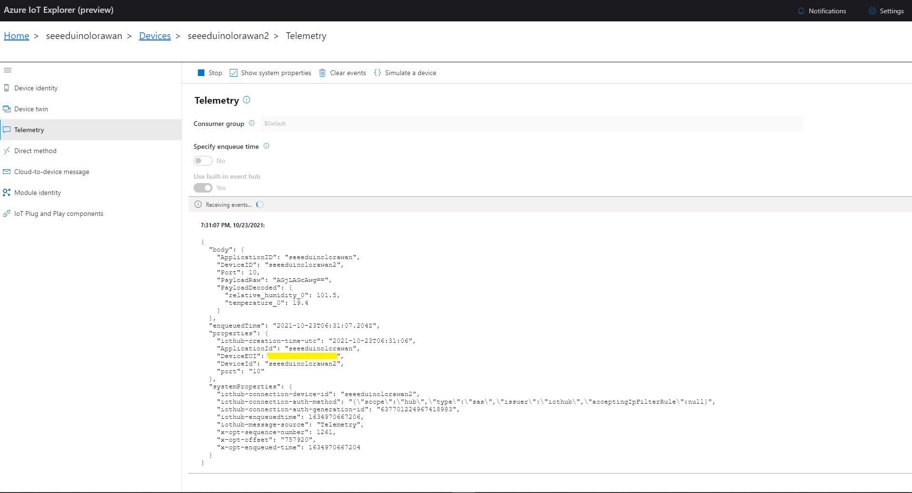Viewport: 912px width, 493px height.
Task: Click the Clear events trash icon
Action: (322, 73)
